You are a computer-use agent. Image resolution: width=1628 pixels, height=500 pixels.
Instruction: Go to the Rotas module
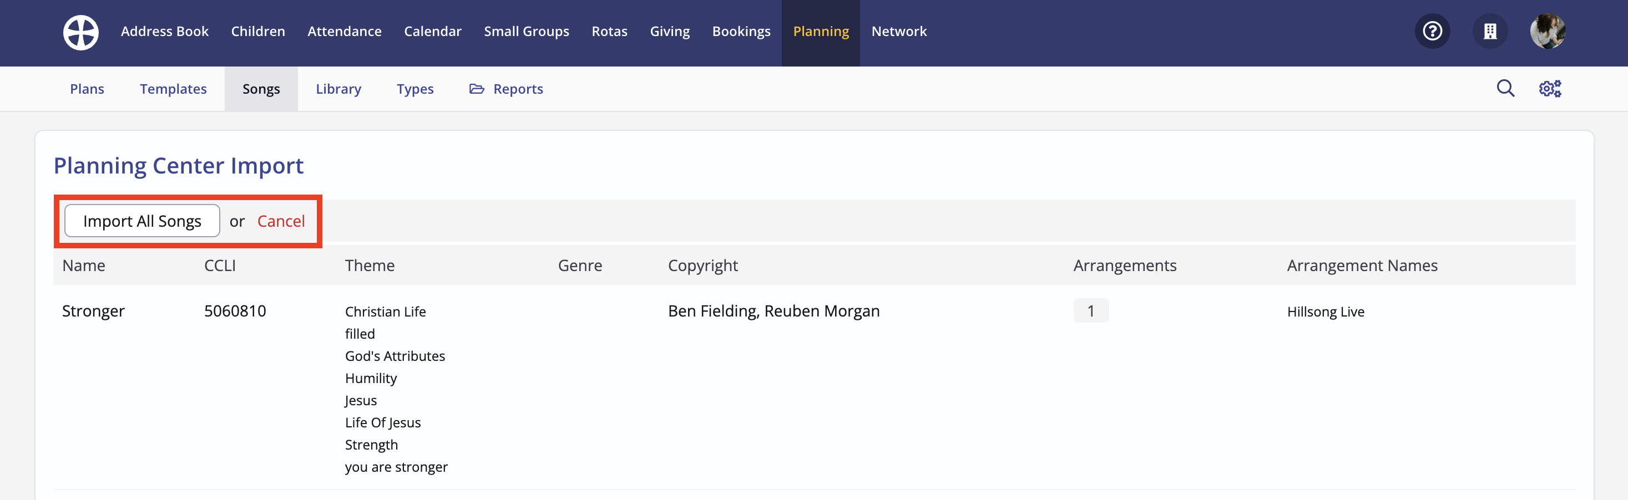609,31
